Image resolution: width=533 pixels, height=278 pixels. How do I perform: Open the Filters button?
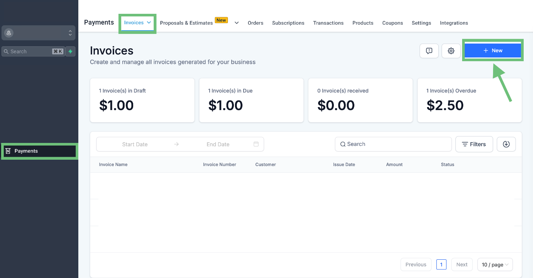click(x=474, y=144)
